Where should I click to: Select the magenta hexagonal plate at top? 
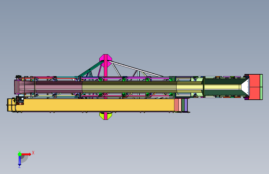click(x=105, y=60)
